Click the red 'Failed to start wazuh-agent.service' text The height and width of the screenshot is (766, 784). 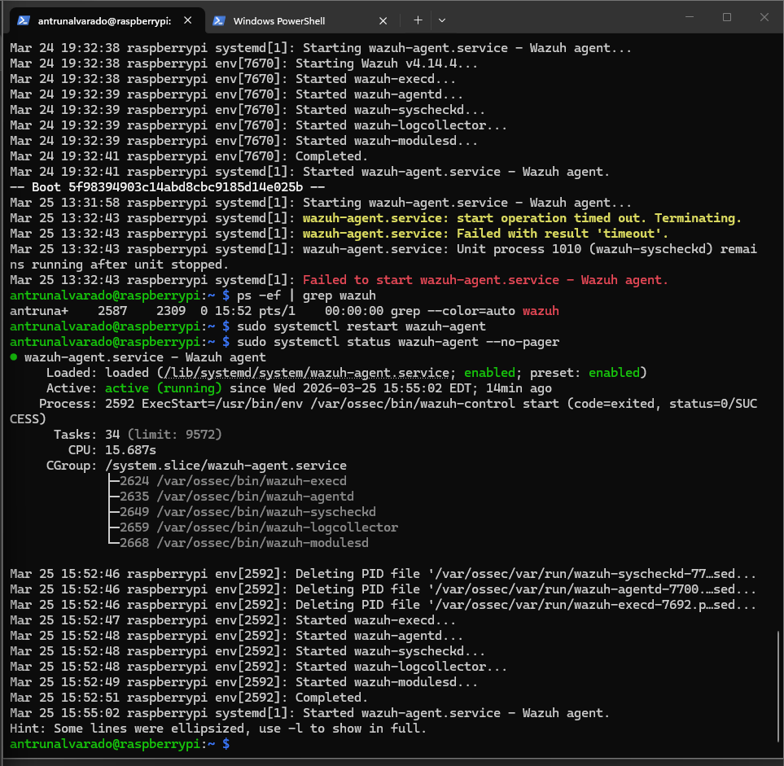pyautogui.click(x=485, y=280)
